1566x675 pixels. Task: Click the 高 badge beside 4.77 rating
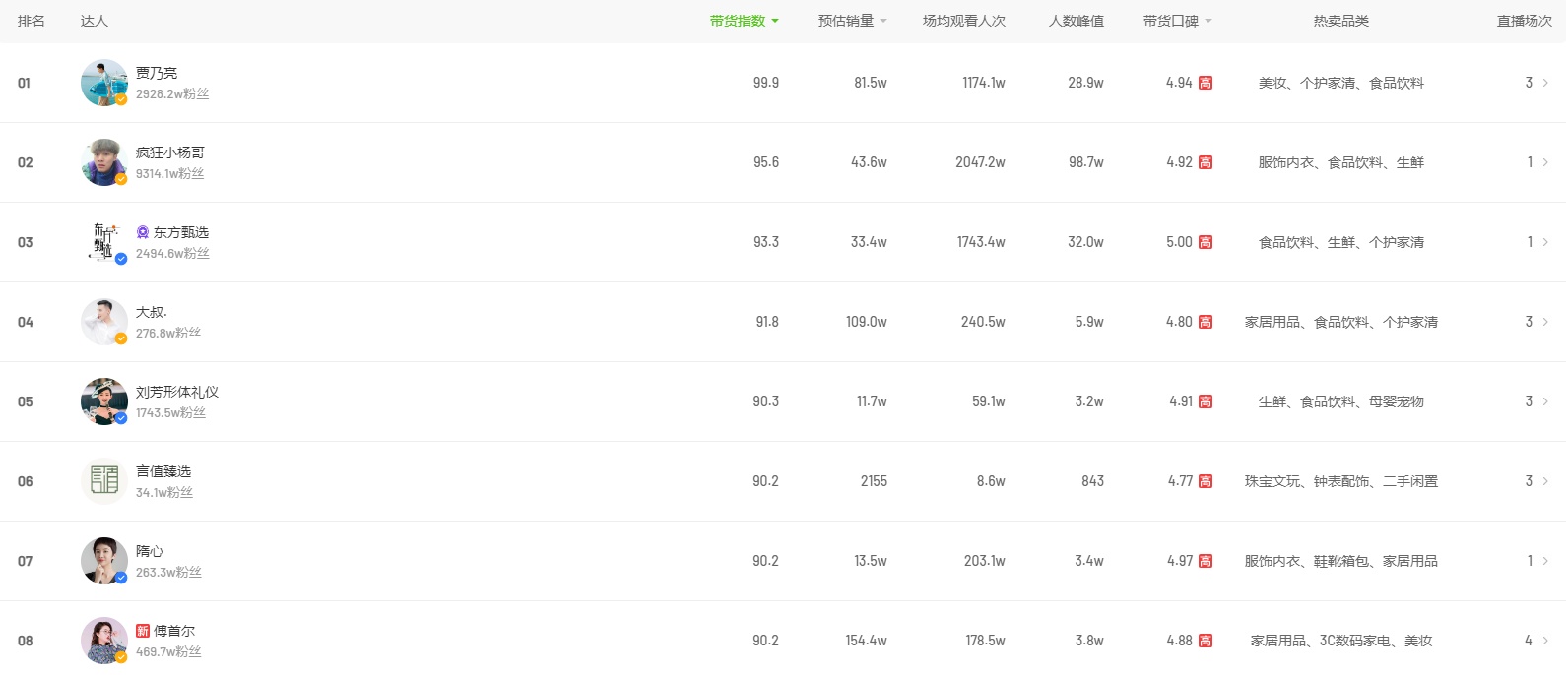(x=1206, y=481)
